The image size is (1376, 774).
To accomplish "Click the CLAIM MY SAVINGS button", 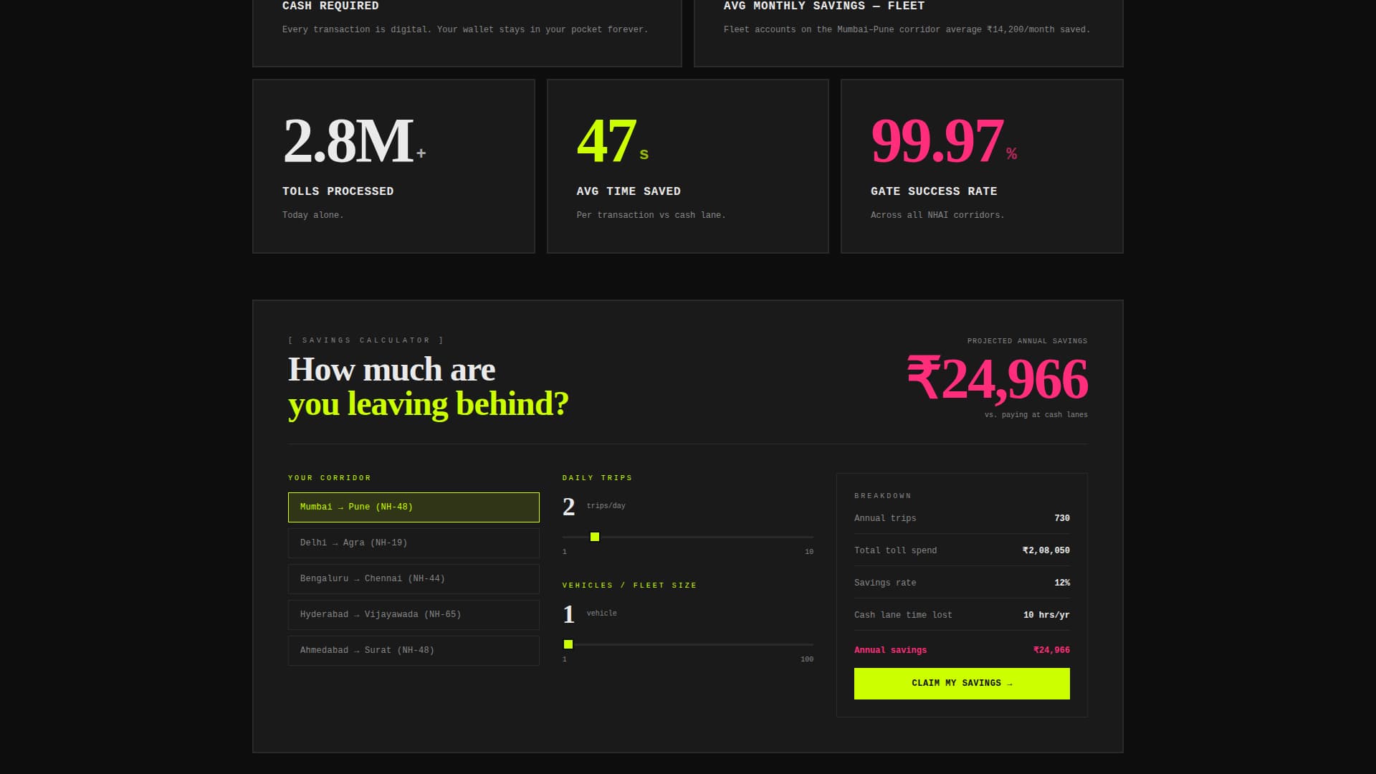I will pos(961,683).
